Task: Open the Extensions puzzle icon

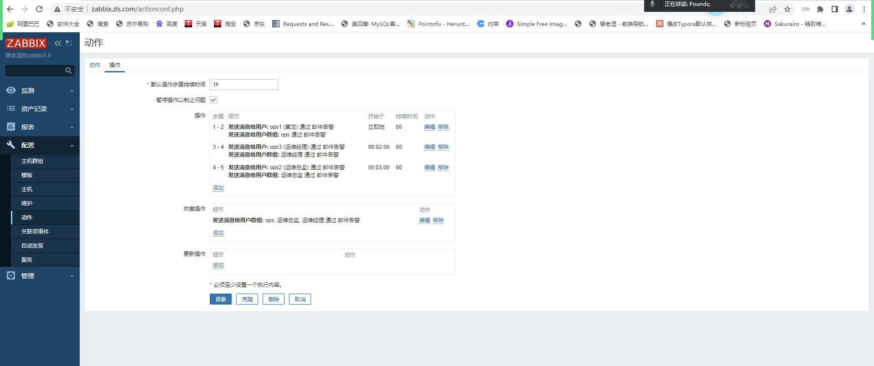Action: [x=820, y=9]
